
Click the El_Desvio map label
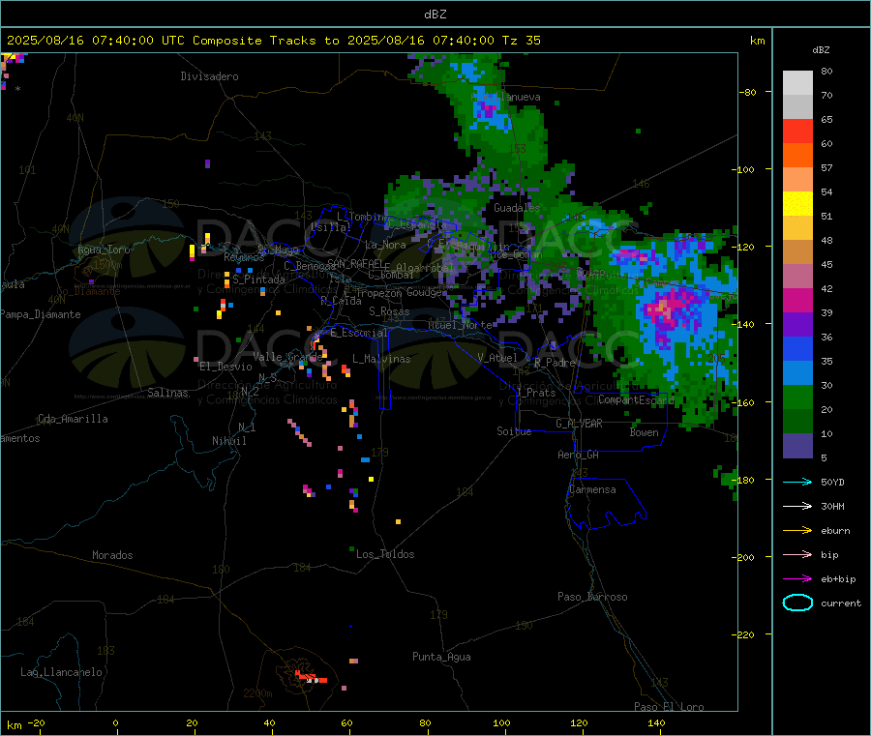[226, 367]
